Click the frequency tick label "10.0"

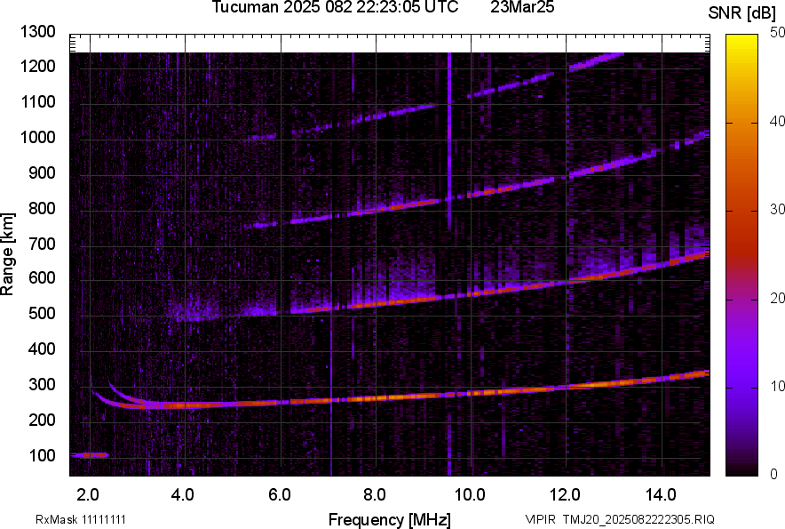point(470,495)
